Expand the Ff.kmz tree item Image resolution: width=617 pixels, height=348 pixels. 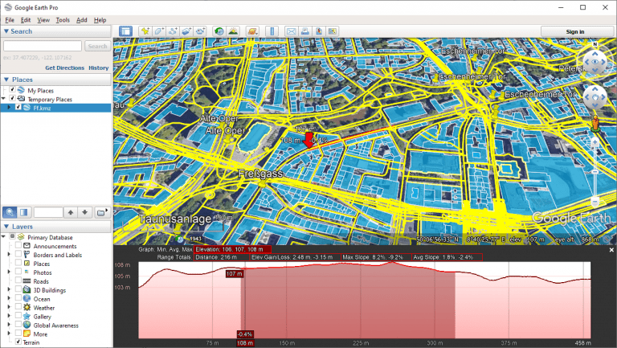pos(9,107)
